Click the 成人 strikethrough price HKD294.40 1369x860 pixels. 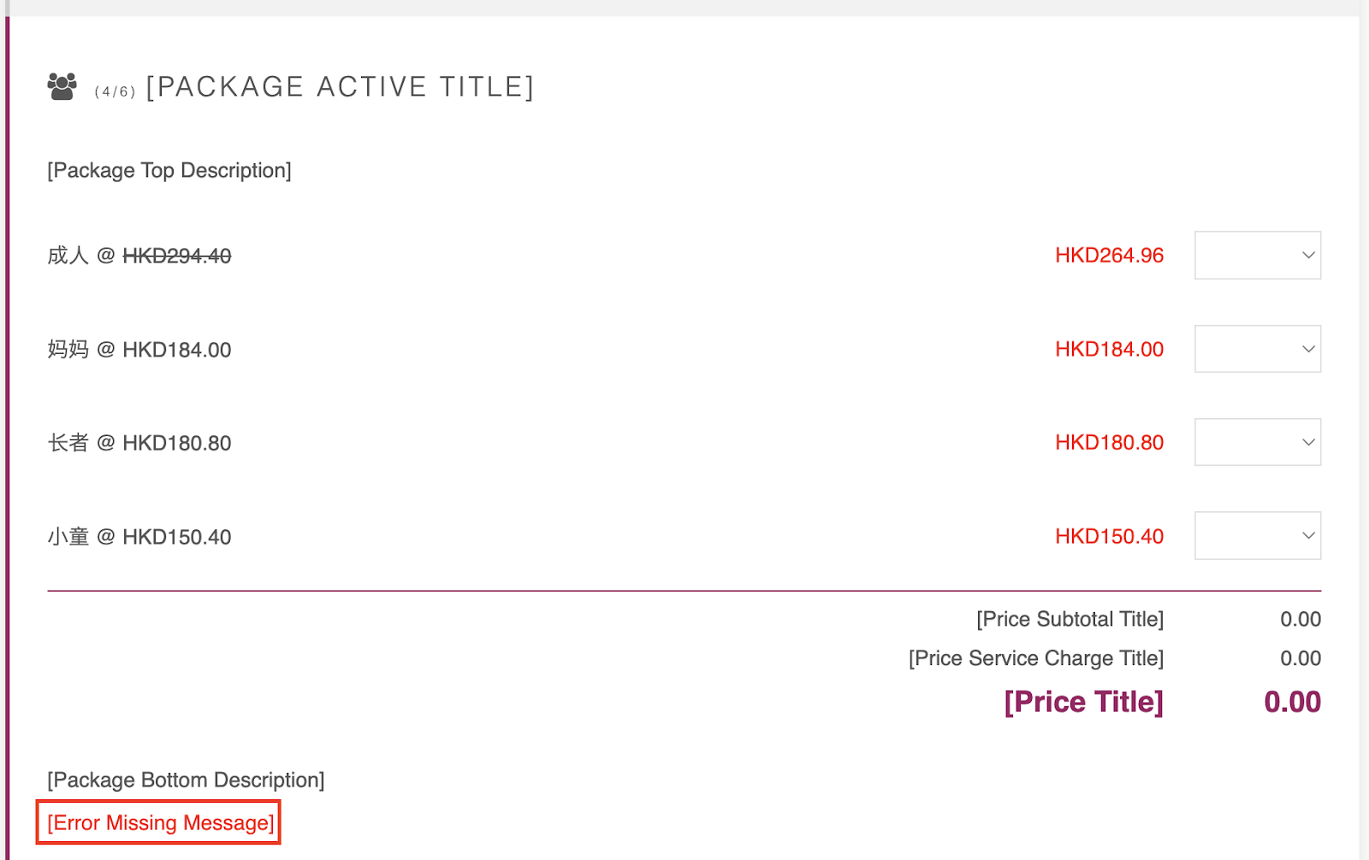pyautogui.click(x=177, y=256)
